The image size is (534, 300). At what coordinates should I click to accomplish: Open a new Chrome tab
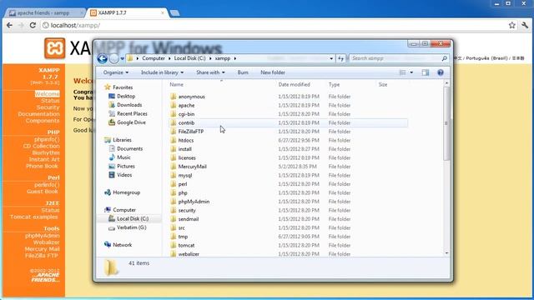point(174,13)
